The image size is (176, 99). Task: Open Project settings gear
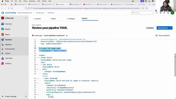click(x=2, y=97)
